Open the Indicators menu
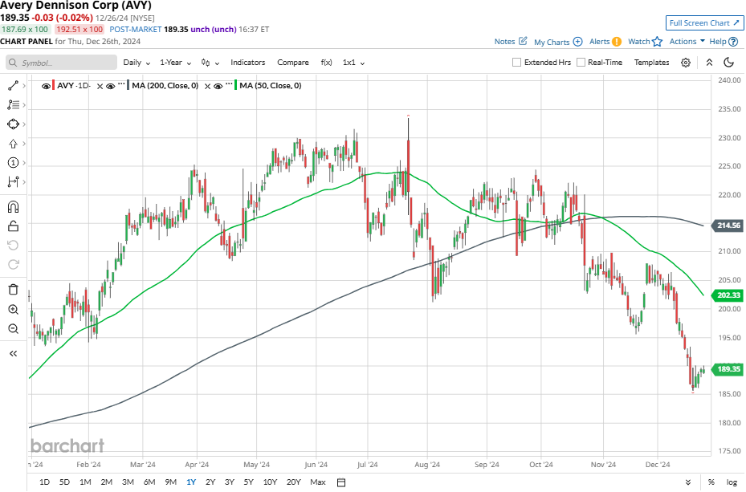This screenshot has height=492, width=746. click(248, 63)
